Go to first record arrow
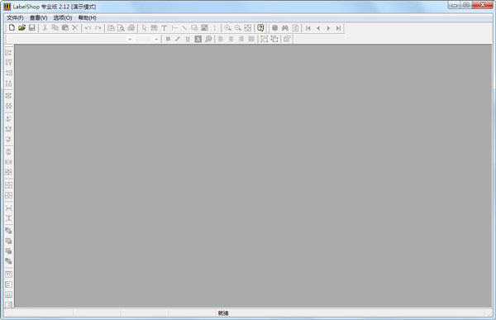The height and width of the screenshot is (320, 496). point(308,28)
